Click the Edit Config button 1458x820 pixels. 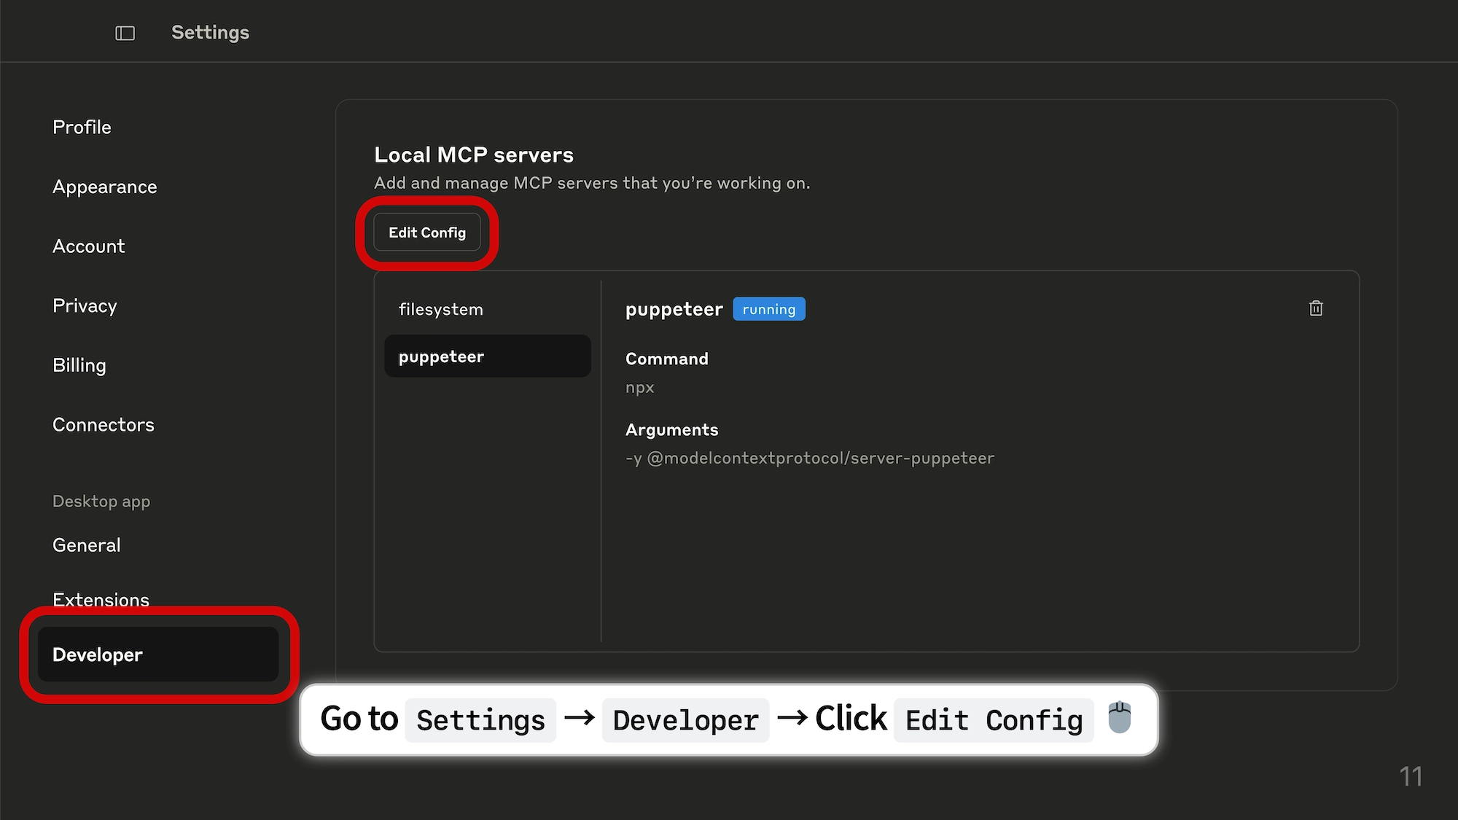pyautogui.click(x=426, y=233)
